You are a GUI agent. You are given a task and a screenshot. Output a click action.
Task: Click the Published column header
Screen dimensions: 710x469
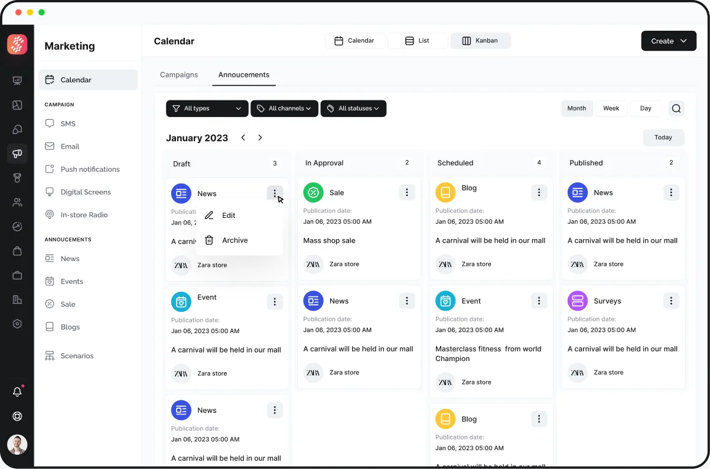[586, 162]
